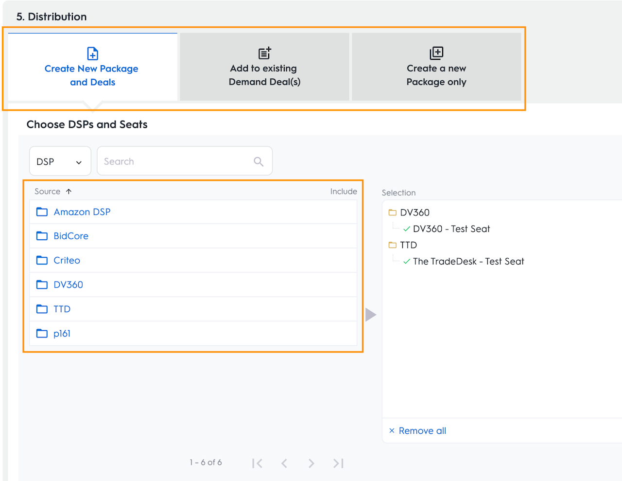Viewport: 622px width, 481px height.
Task: Toggle DV360 - Test Seat checkmark
Action: (x=407, y=229)
